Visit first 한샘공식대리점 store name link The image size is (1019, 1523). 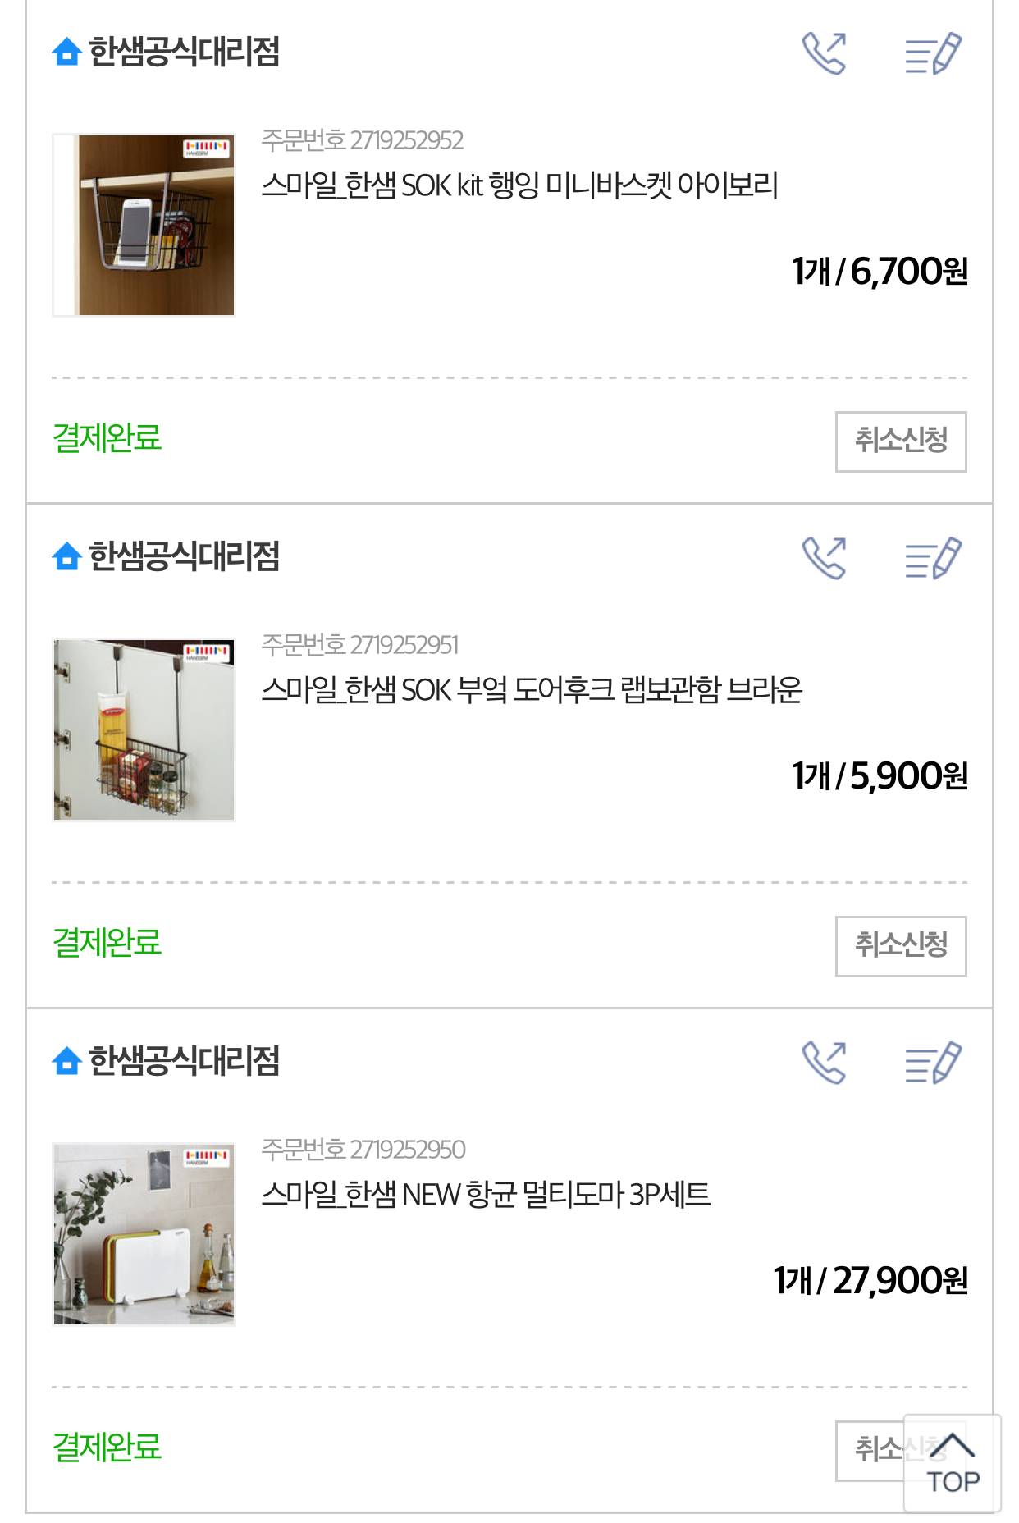click(x=184, y=52)
